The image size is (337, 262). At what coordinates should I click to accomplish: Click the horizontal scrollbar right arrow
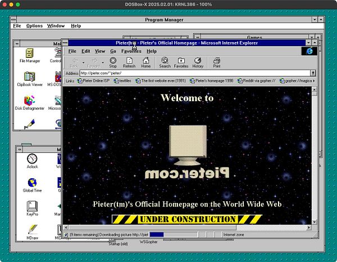309,227
